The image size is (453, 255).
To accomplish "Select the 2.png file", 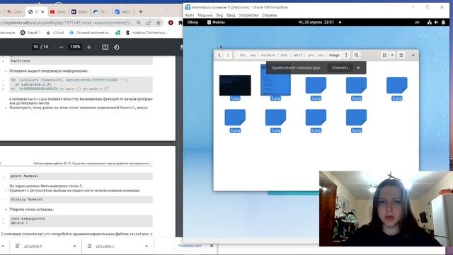I will [275, 82].
